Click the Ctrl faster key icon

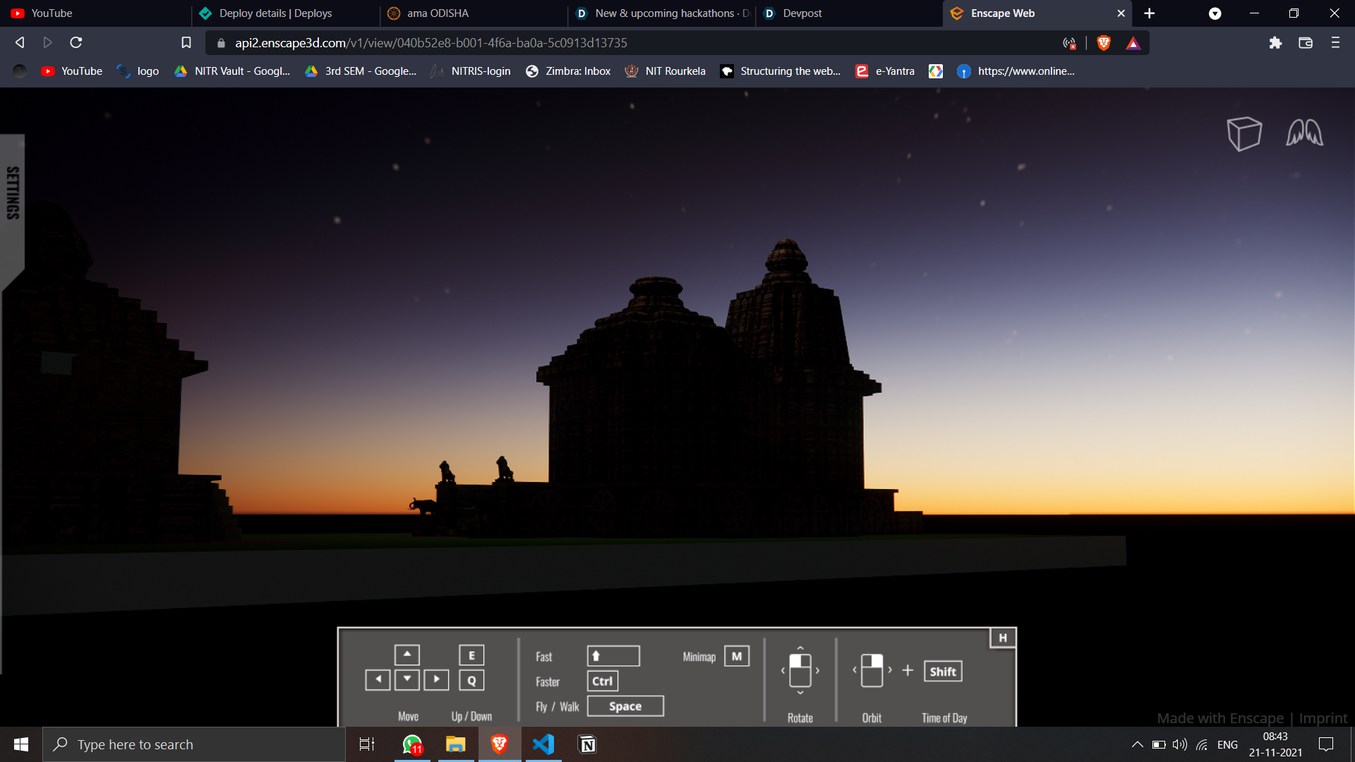point(603,681)
